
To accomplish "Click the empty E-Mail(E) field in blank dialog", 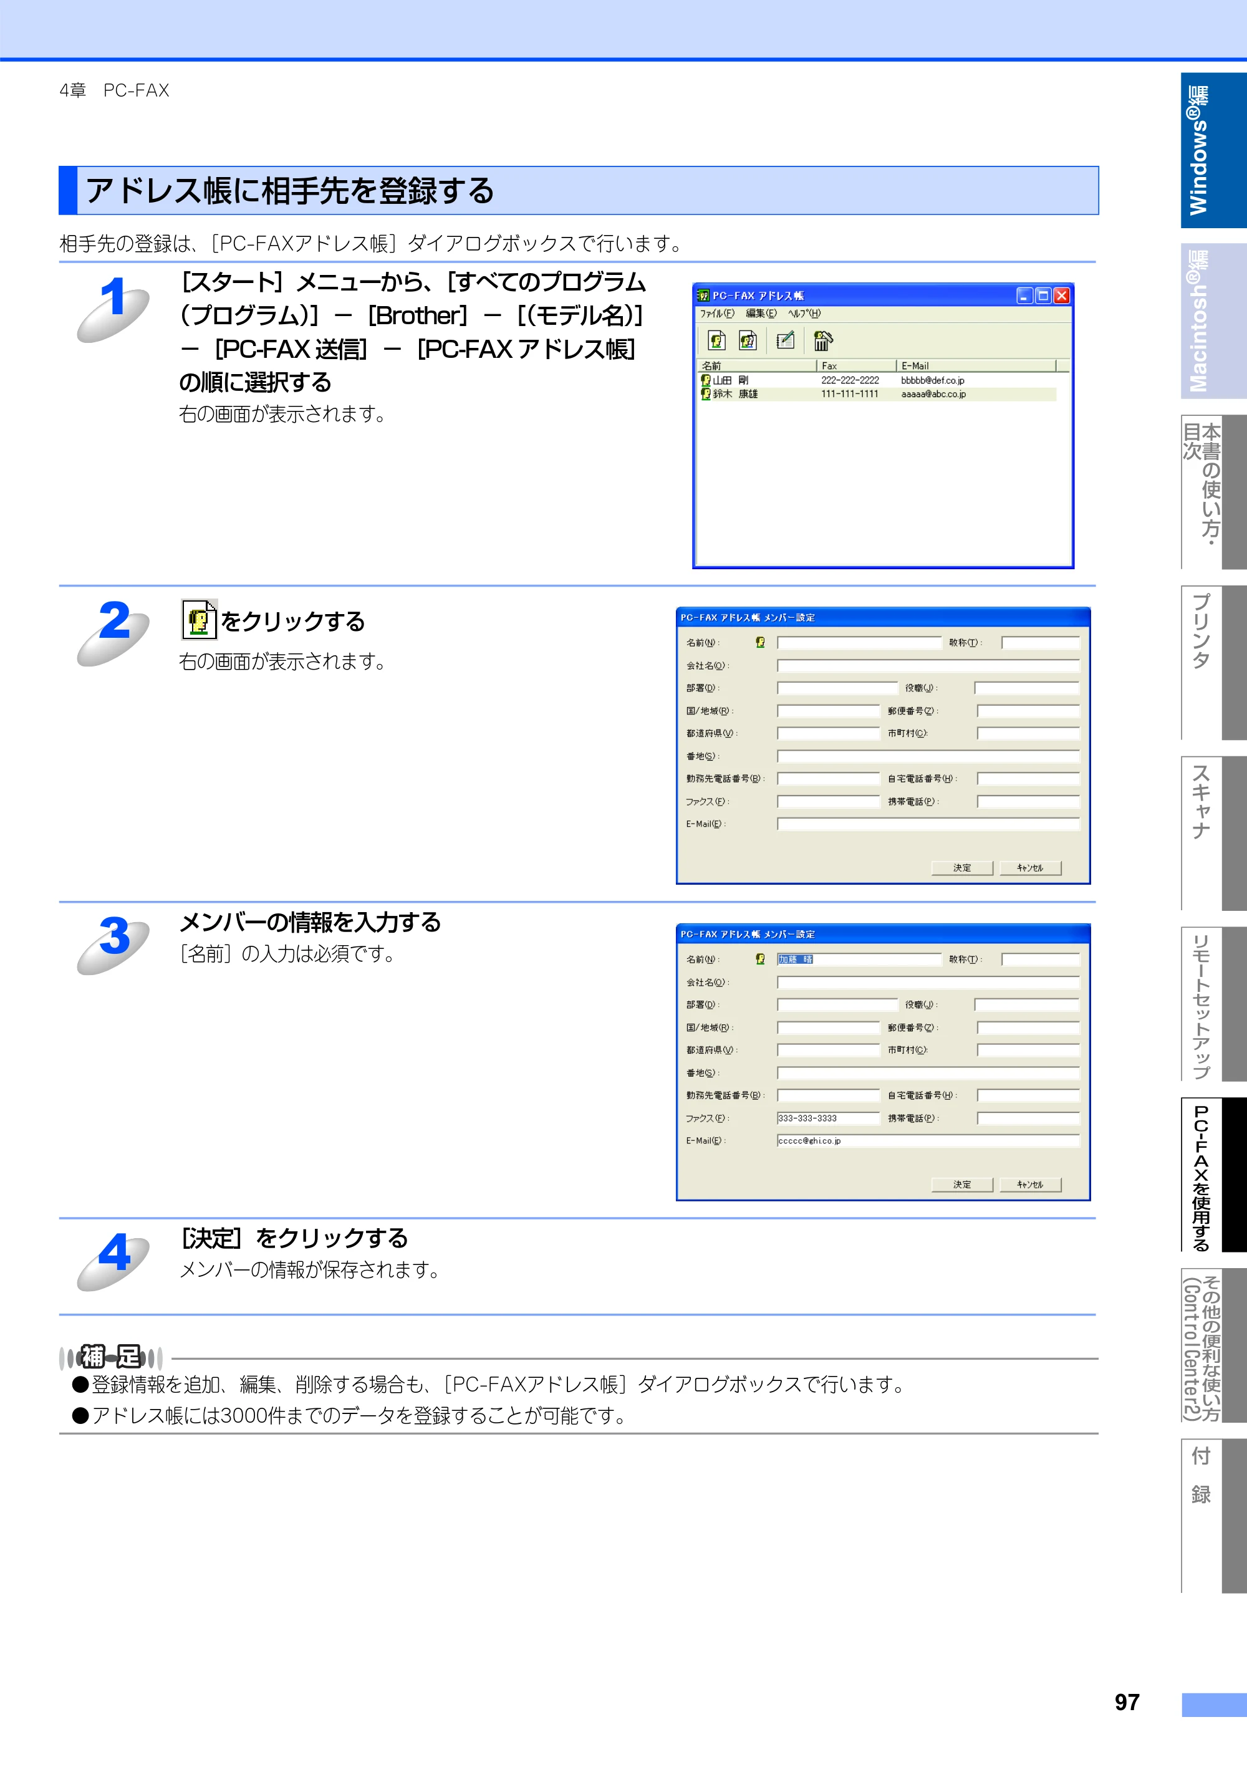I will [928, 824].
